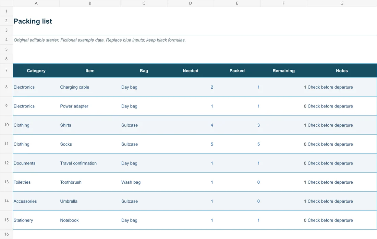
Task: Select the 'Toothbrush' item cell
Action: 90,182
